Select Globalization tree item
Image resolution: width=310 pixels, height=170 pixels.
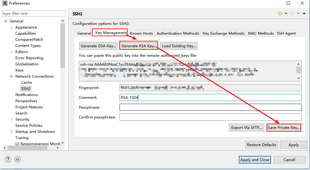tap(27, 64)
